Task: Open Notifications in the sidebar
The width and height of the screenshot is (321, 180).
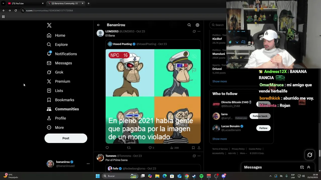Action: pyautogui.click(x=62, y=54)
